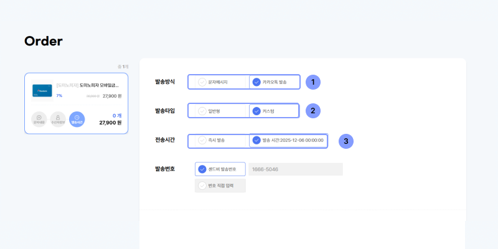Image resolution: width=498 pixels, height=249 pixels.
Task: Click the 1666-5046 sender number field
Action: [x=295, y=169]
